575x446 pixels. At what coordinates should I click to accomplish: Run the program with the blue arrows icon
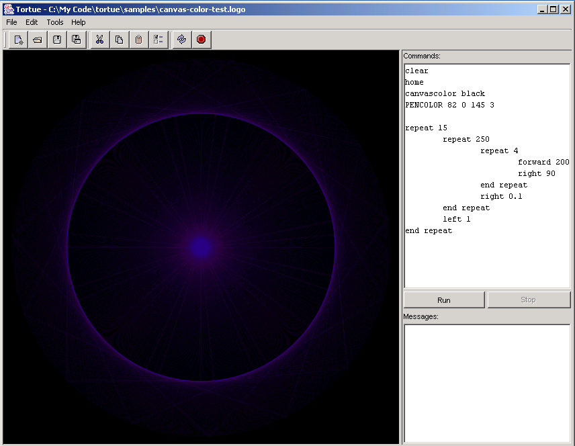coord(181,40)
